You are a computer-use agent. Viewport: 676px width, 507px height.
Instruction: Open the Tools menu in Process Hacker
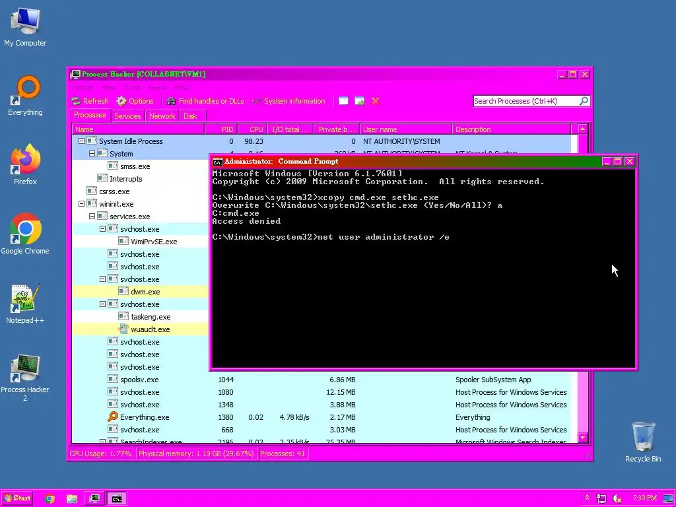133,87
